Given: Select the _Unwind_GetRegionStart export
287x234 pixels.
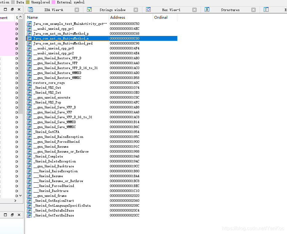Looking at the screenshot, I should point(102,201).
